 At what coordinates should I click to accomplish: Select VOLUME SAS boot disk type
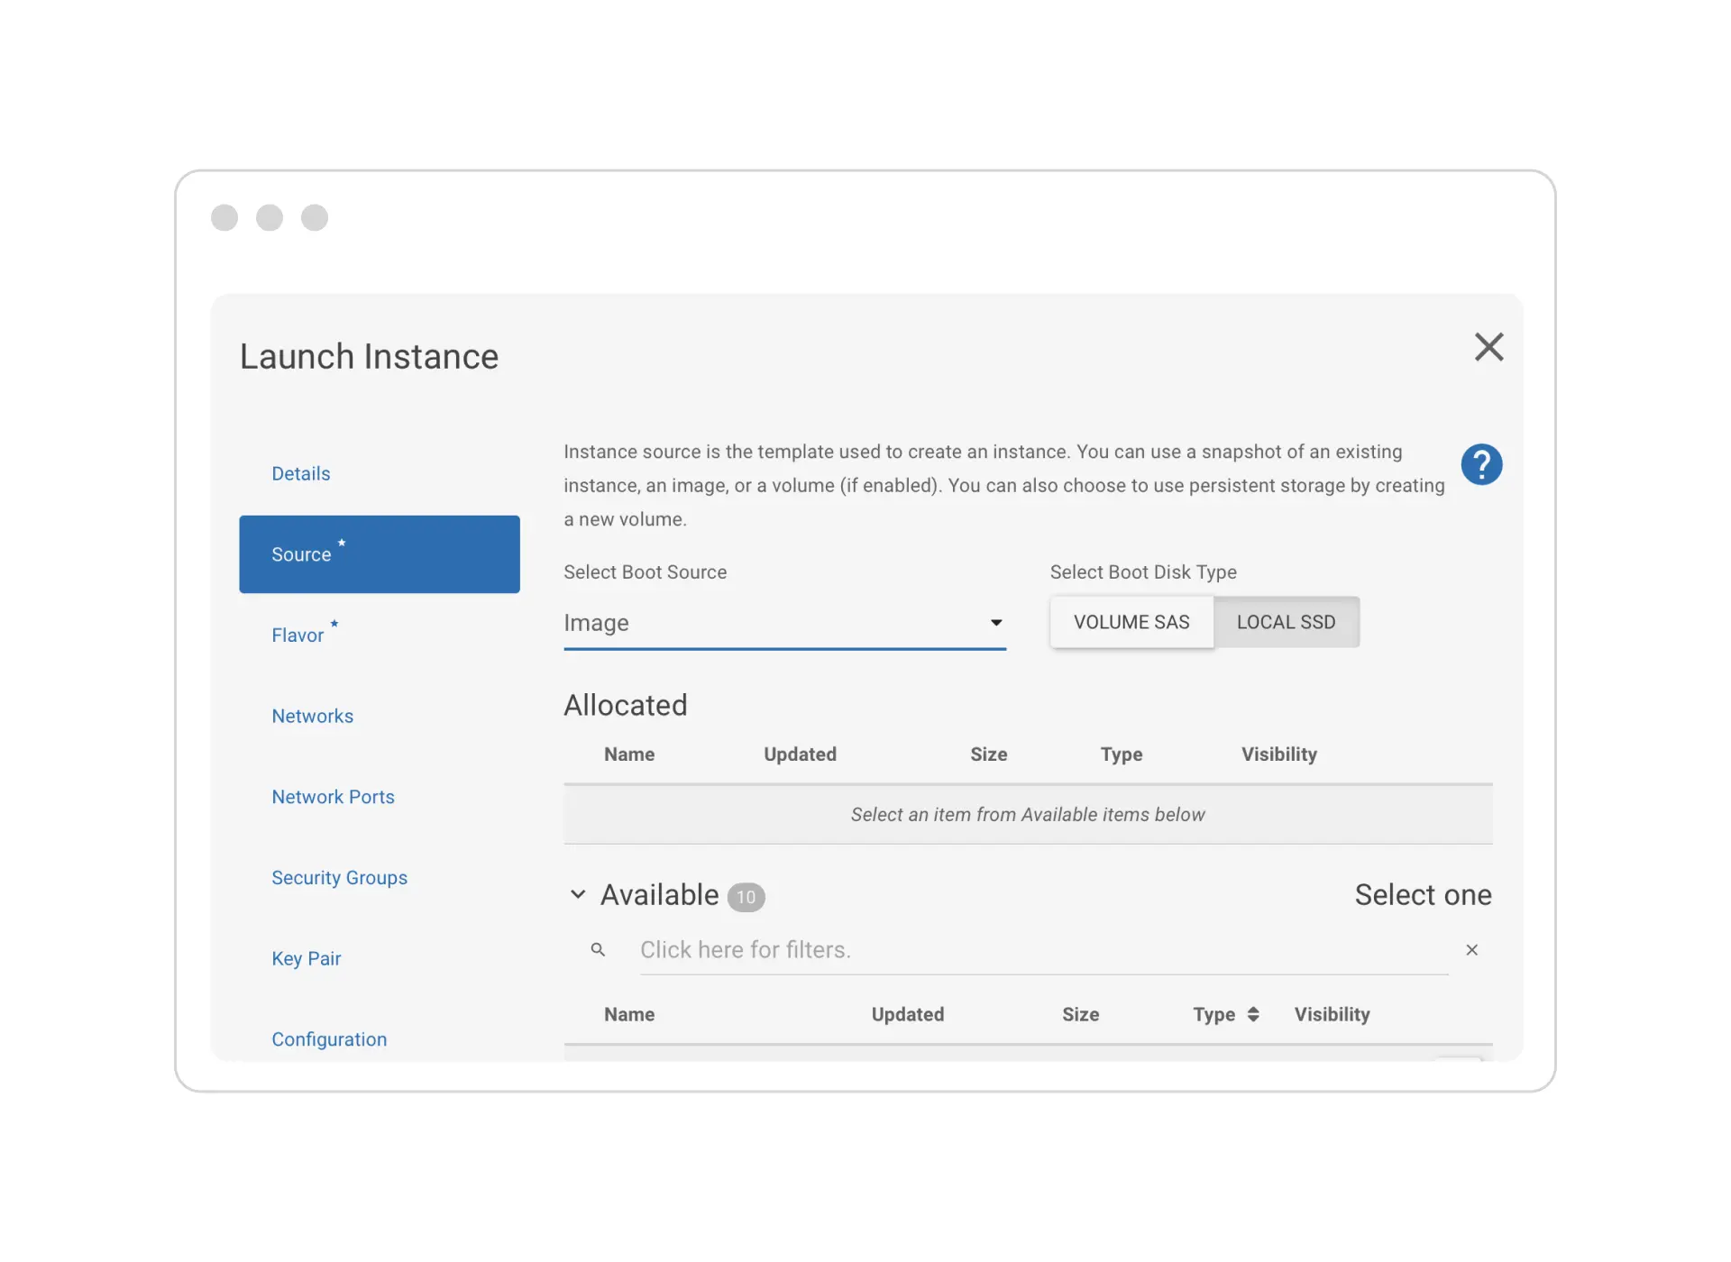click(1131, 622)
